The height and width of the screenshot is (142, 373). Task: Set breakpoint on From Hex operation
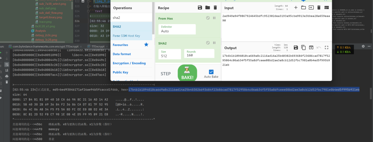[x=214, y=18]
